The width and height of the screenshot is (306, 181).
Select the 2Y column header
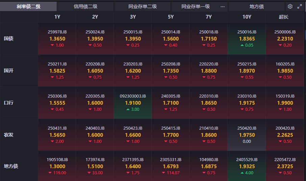point(95,17)
